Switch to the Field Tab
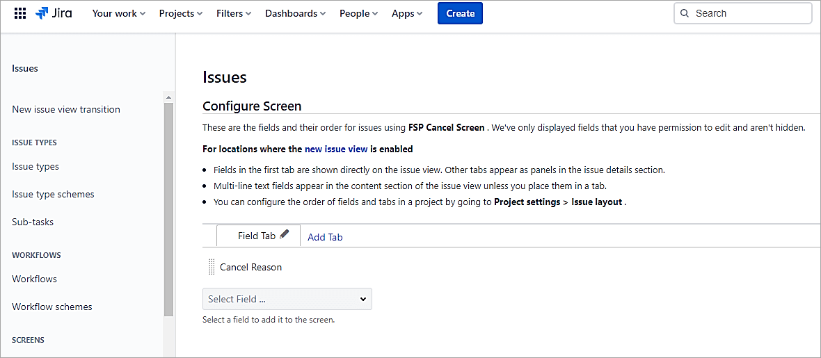Screen dimensions: 821x358 [x=256, y=236]
